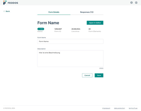
Task: Click the Form ID number 12364567
Action: click(58, 29)
